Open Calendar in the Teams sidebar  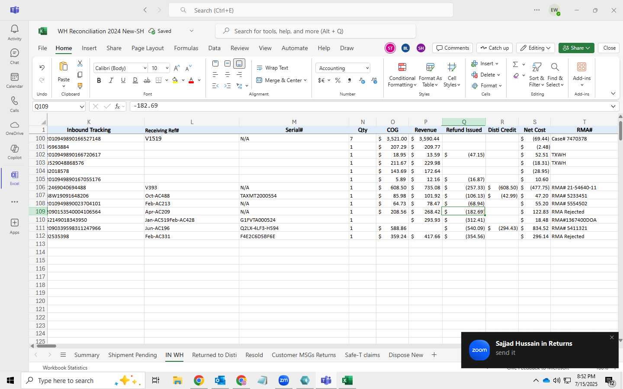click(14, 80)
